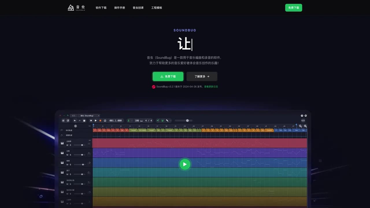The image size is (370, 208).
Task: Click the redo arrow in DAW toolbar
Action: click(x=79, y=120)
